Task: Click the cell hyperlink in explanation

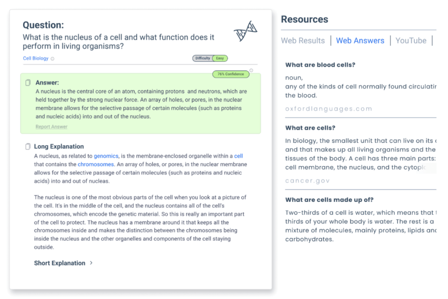Action: tap(238, 156)
